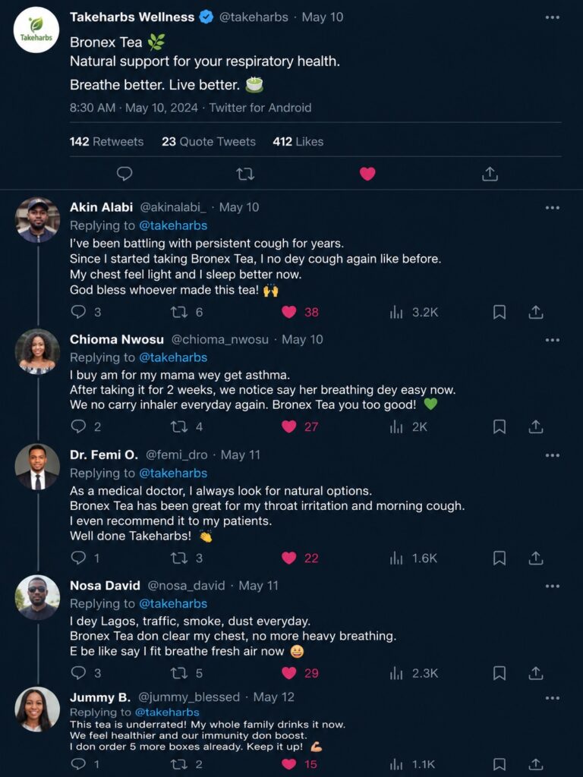Open the 23 Quote Tweets list
Image resolution: width=583 pixels, height=777 pixels.
click(x=209, y=142)
